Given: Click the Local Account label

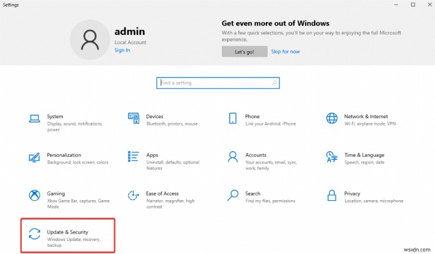Looking at the screenshot, I should [x=130, y=42].
